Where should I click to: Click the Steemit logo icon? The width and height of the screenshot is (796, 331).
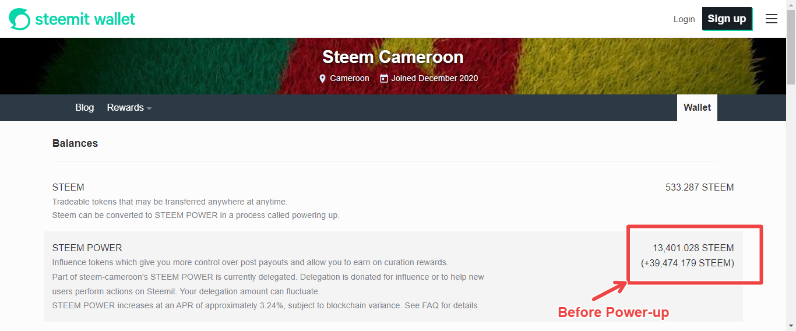19,19
